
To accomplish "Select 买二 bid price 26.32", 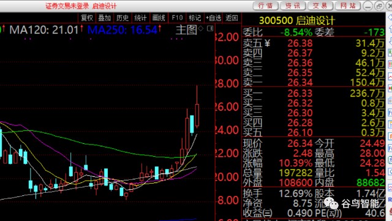I will tap(300, 103).
